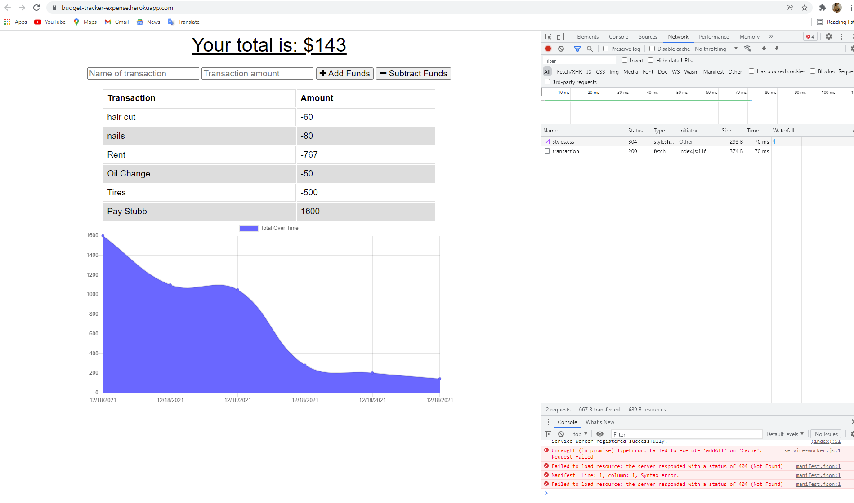Toggle device emulation mode
Screen dimensions: 854x503
point(560,36)
